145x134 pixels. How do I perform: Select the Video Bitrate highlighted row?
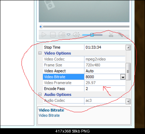click(63, 77)
